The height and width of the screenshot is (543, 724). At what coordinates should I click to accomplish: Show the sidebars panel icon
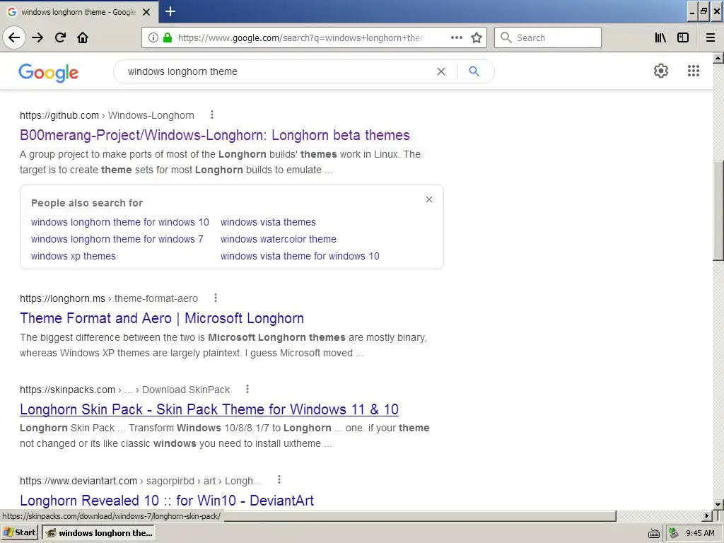pos(683,37)
